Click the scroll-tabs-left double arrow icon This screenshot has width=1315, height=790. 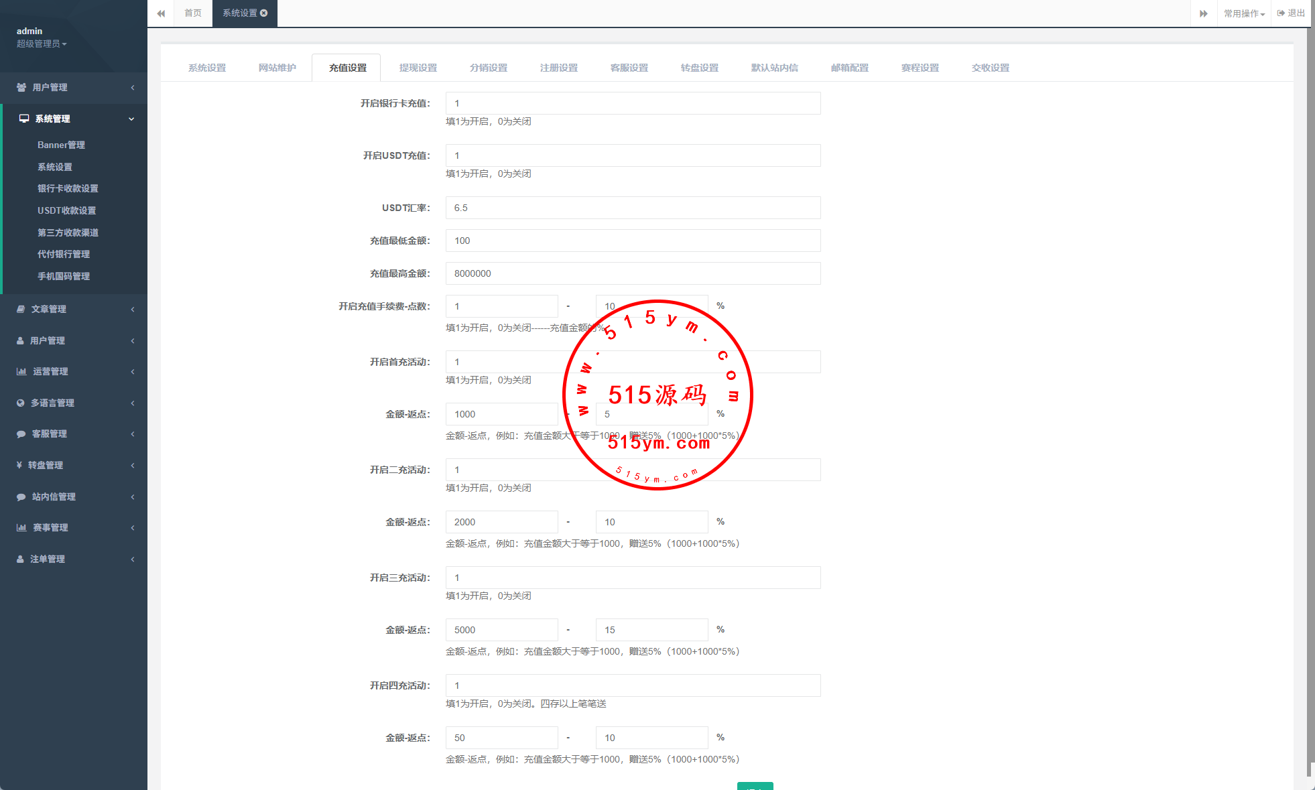pos(161,13)
